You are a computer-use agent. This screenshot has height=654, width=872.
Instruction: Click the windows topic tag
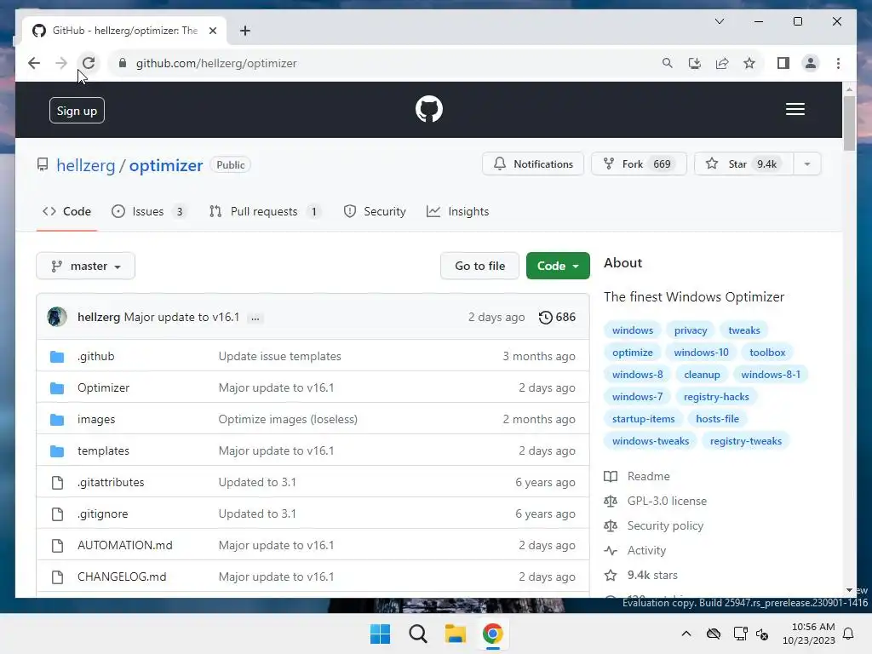[633, 330]
